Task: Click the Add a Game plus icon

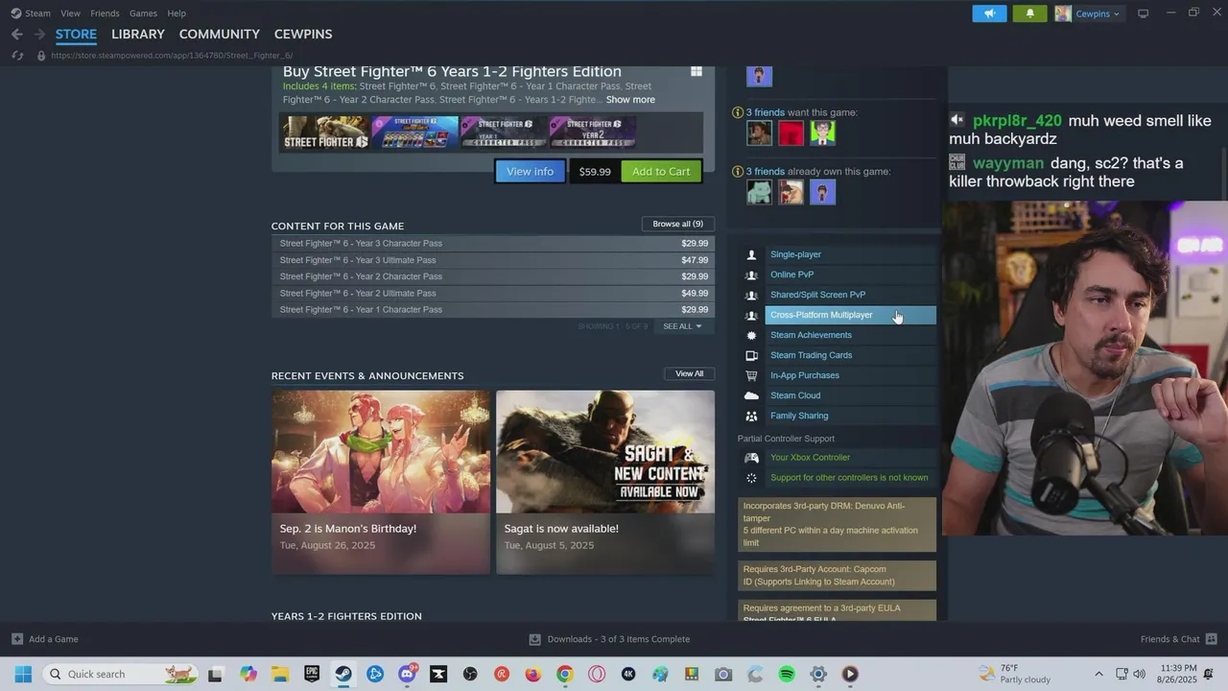Action: coord(17,639)
